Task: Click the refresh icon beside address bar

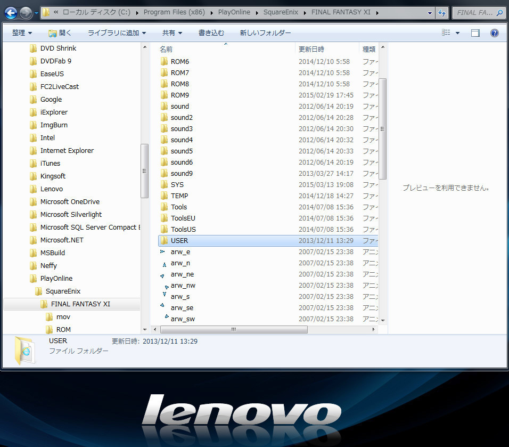Action: [x=442, y=13]
